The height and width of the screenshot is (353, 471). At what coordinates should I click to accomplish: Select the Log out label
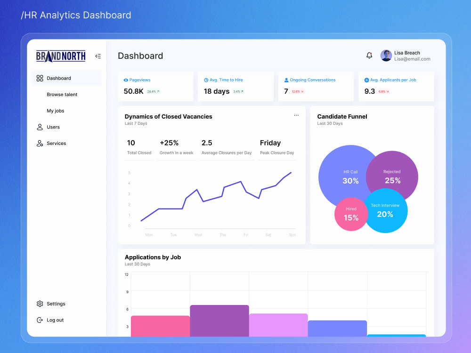coord(55,320)
